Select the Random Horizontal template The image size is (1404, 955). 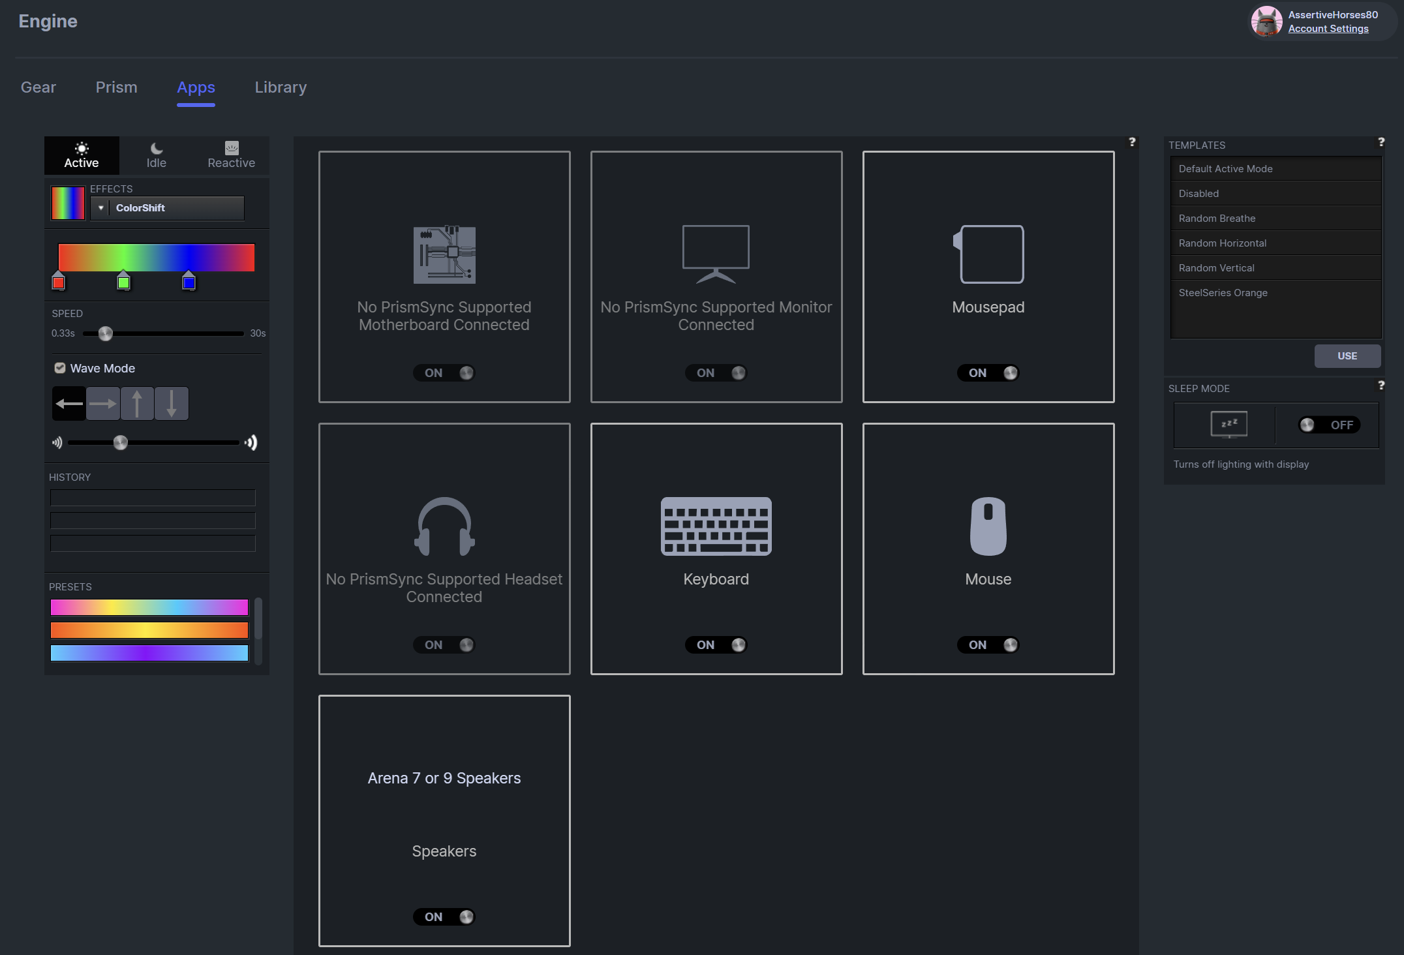(1276, 243)
